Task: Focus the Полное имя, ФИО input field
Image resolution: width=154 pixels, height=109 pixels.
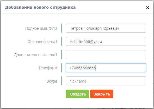Action: point(106,28)
